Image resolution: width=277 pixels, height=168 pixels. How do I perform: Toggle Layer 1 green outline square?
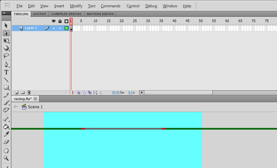click(x=66, y=28)
